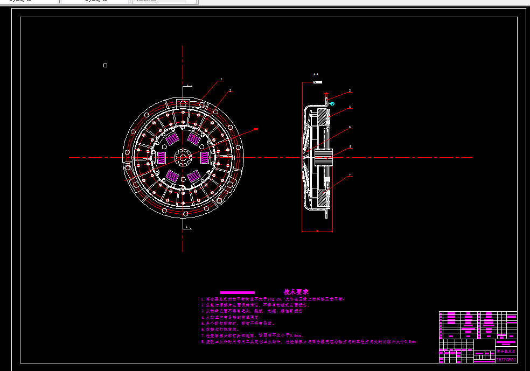The height and width of the screenshot is (371, 530).
Task: Click the red leader end marker right of disc
Action: [x=256, y=129]
